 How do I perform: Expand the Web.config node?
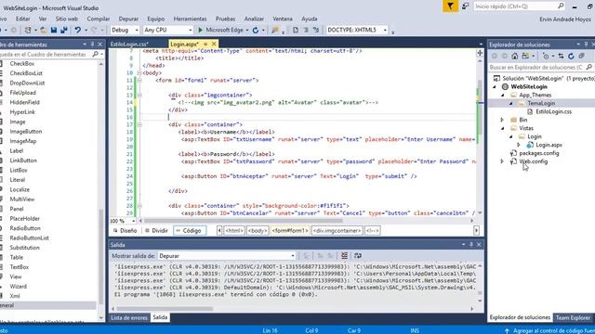[502, 161]
